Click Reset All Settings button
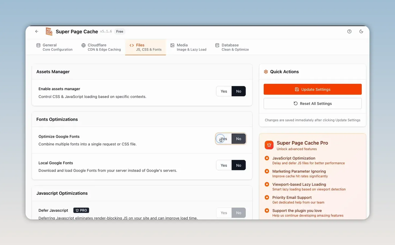This screenshot has height=245, width=395. (313, 104)
